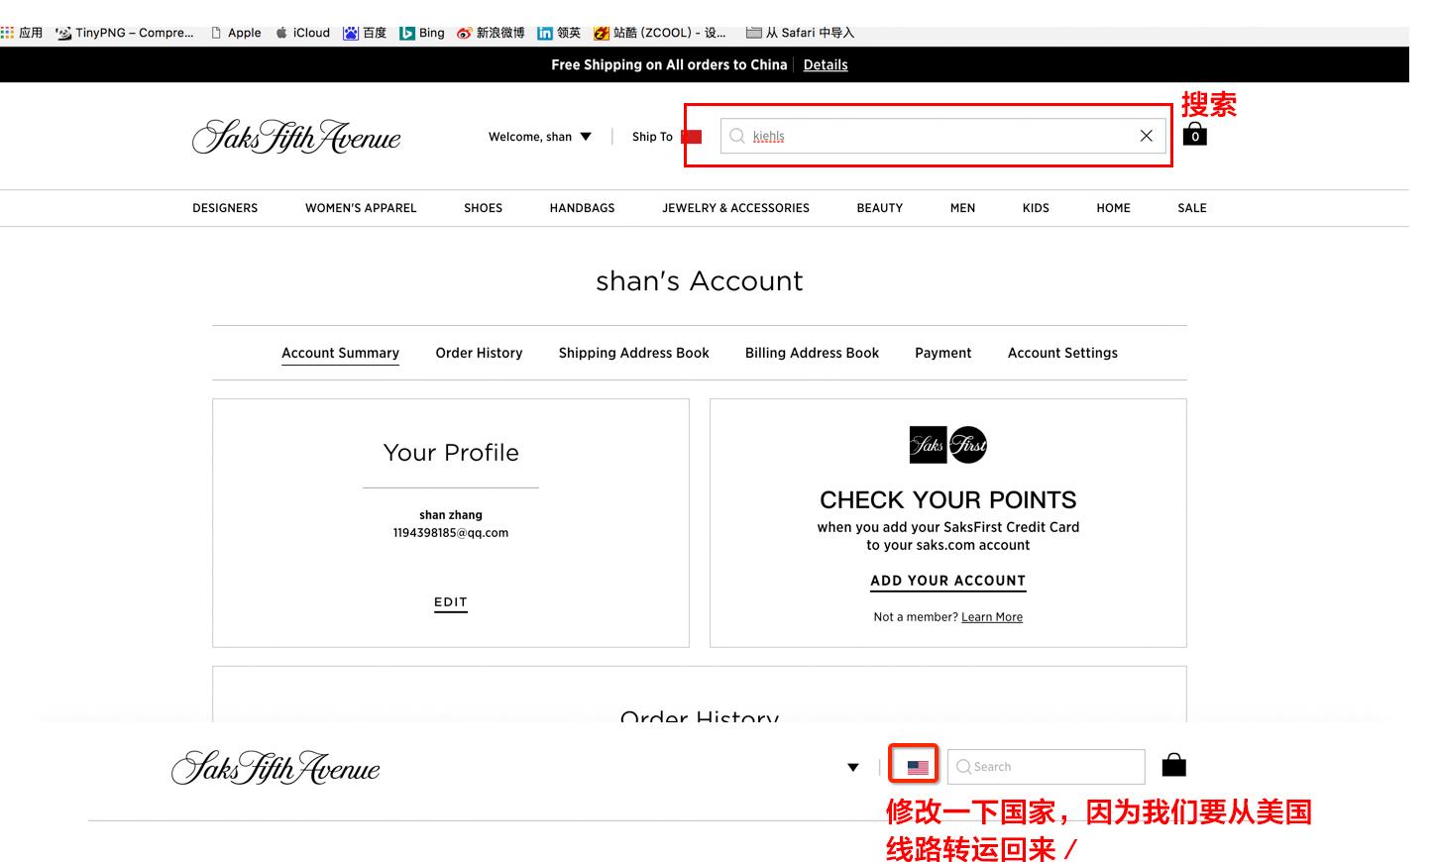Open the SALE menu
Image resolution: width=1437 pixels, height=862 pixels.
[1192, 208]
